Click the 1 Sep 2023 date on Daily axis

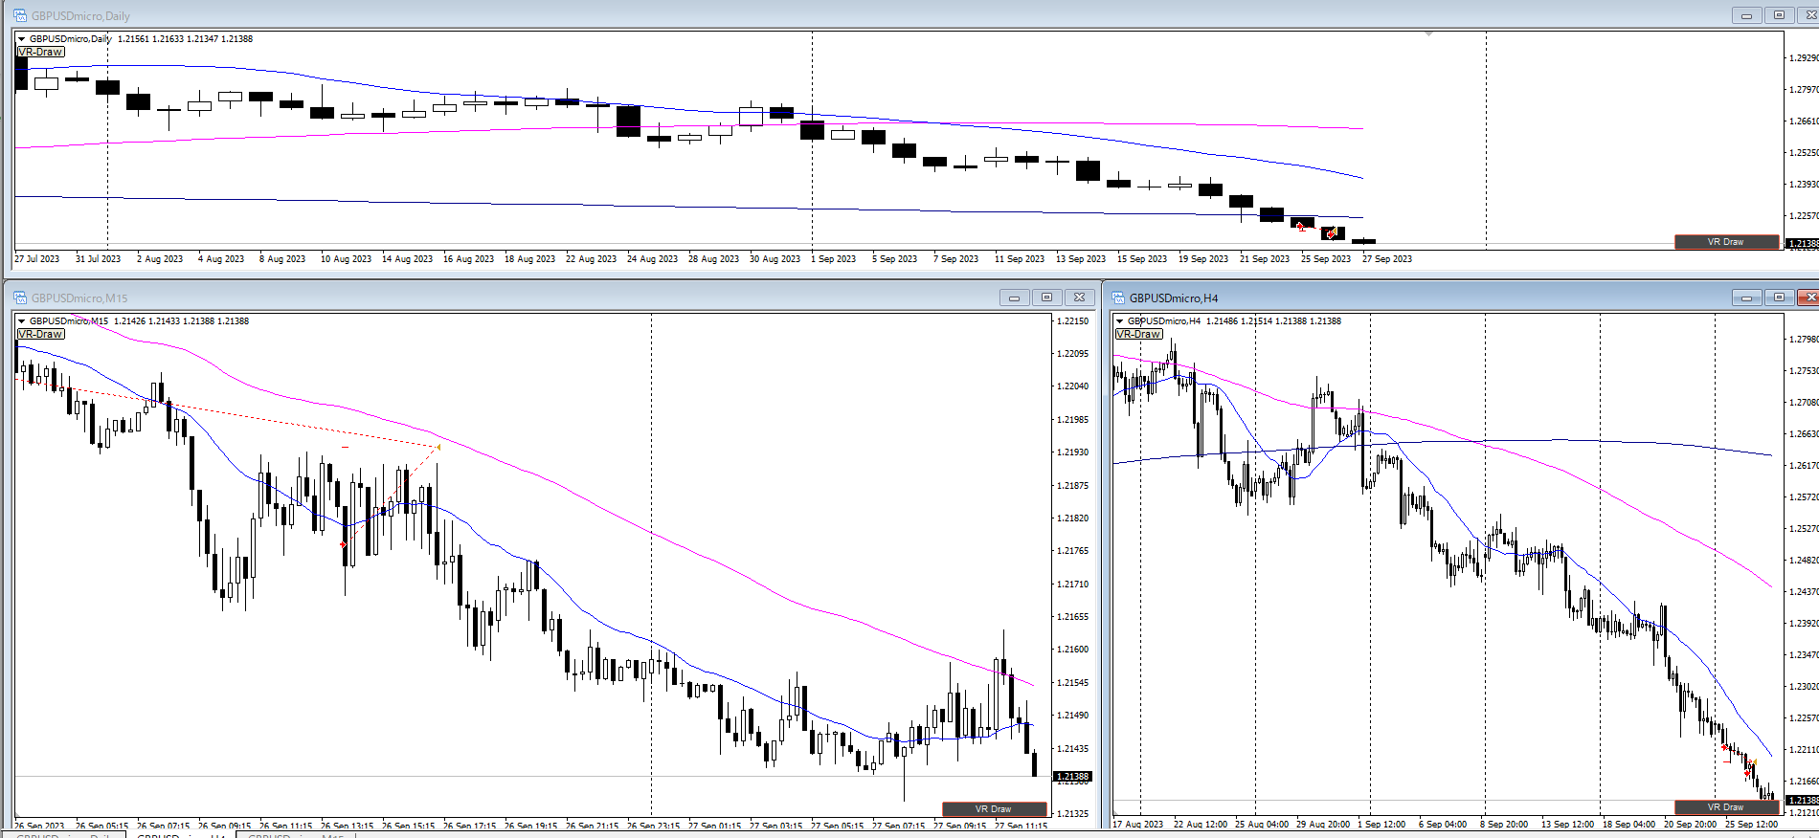(834, 259)
